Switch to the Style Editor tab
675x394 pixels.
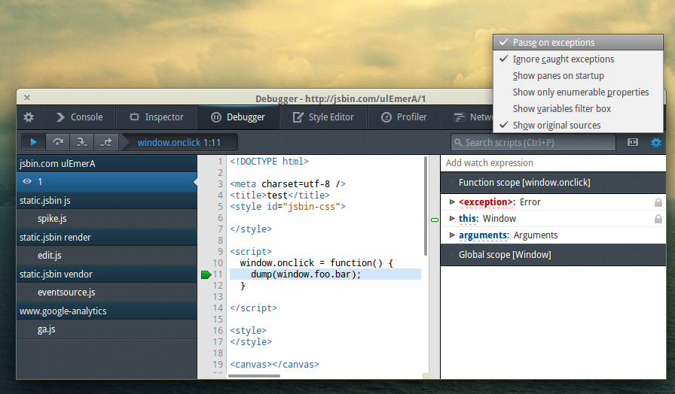[323, 117]
